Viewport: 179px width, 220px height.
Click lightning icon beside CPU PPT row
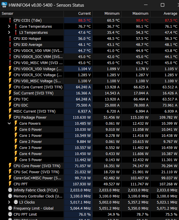(x=10, y=184)
